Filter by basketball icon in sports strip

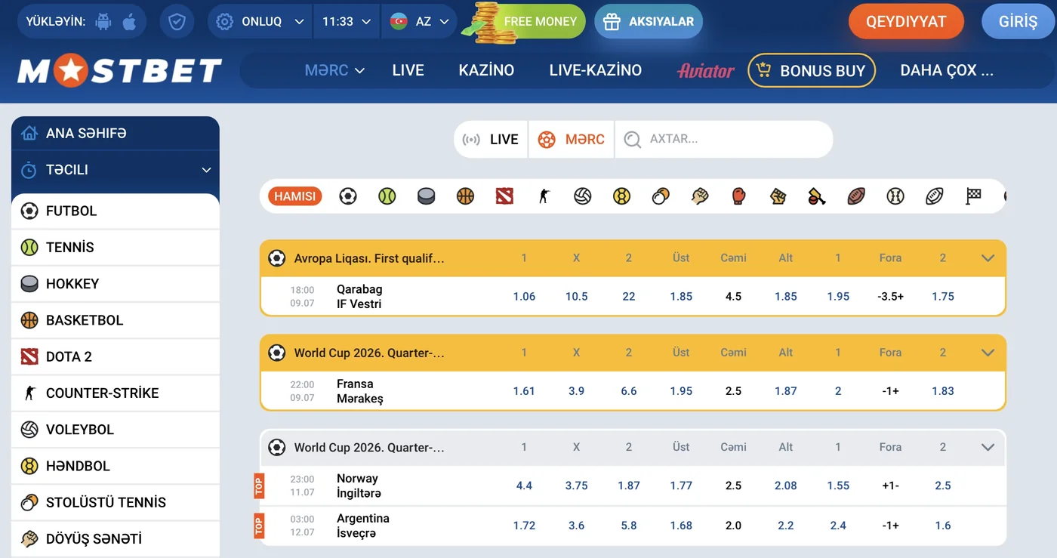tap(465, 196)
